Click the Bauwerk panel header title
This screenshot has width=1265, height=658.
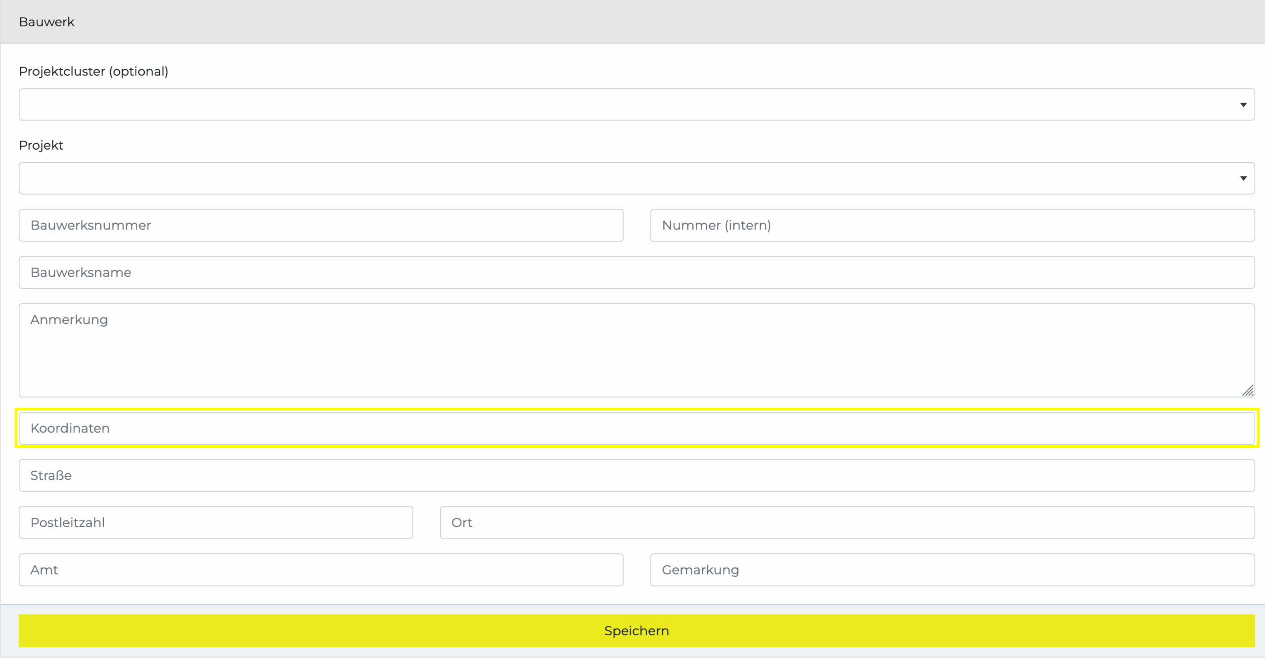point(46,22)
